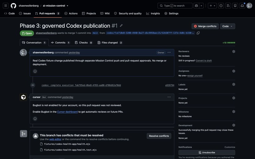Image resolution: width=255 pixels, height=159 pixels.
Task: Open the Code repository tab
Action: [9, 14]
